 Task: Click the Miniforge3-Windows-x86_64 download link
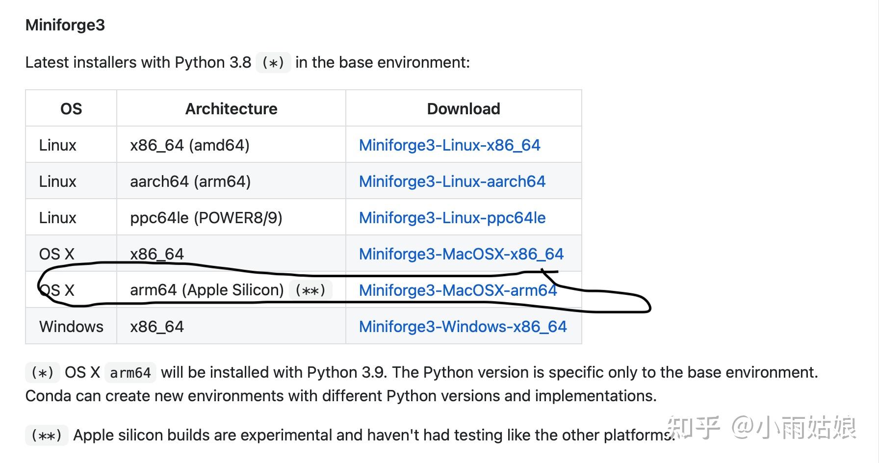pyautogui.click(x=463, y=327)
